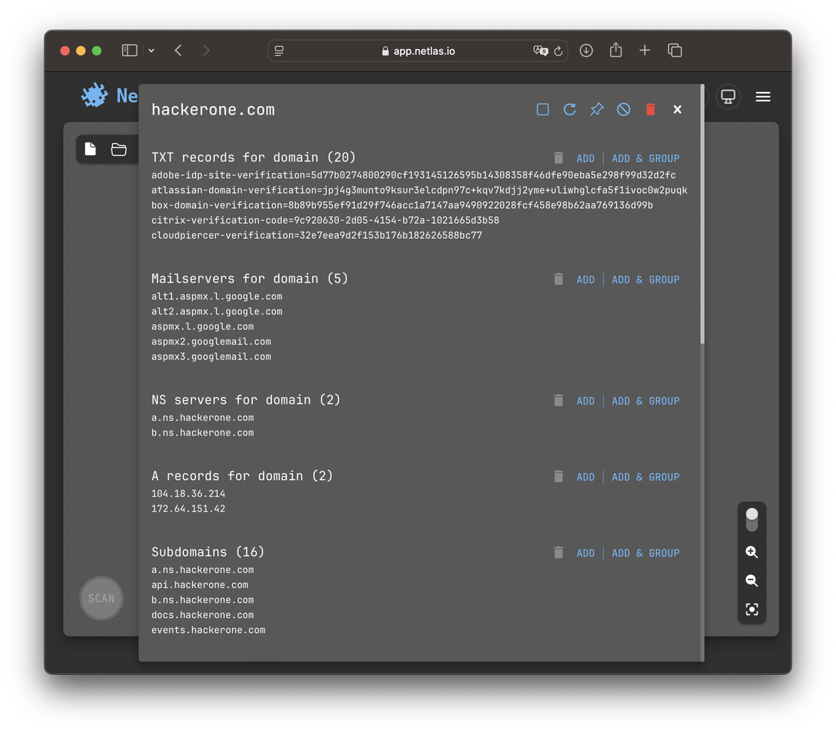Screen dimensions: 836x733
Task: Zoom out on the graph canvas
Action: [751, 581]
